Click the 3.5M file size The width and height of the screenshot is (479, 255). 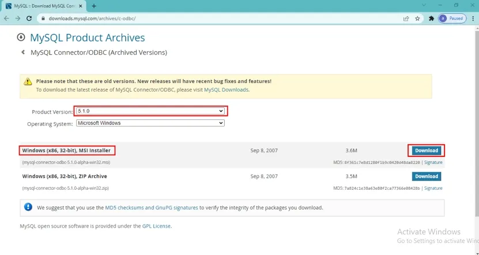click(351, 176)
